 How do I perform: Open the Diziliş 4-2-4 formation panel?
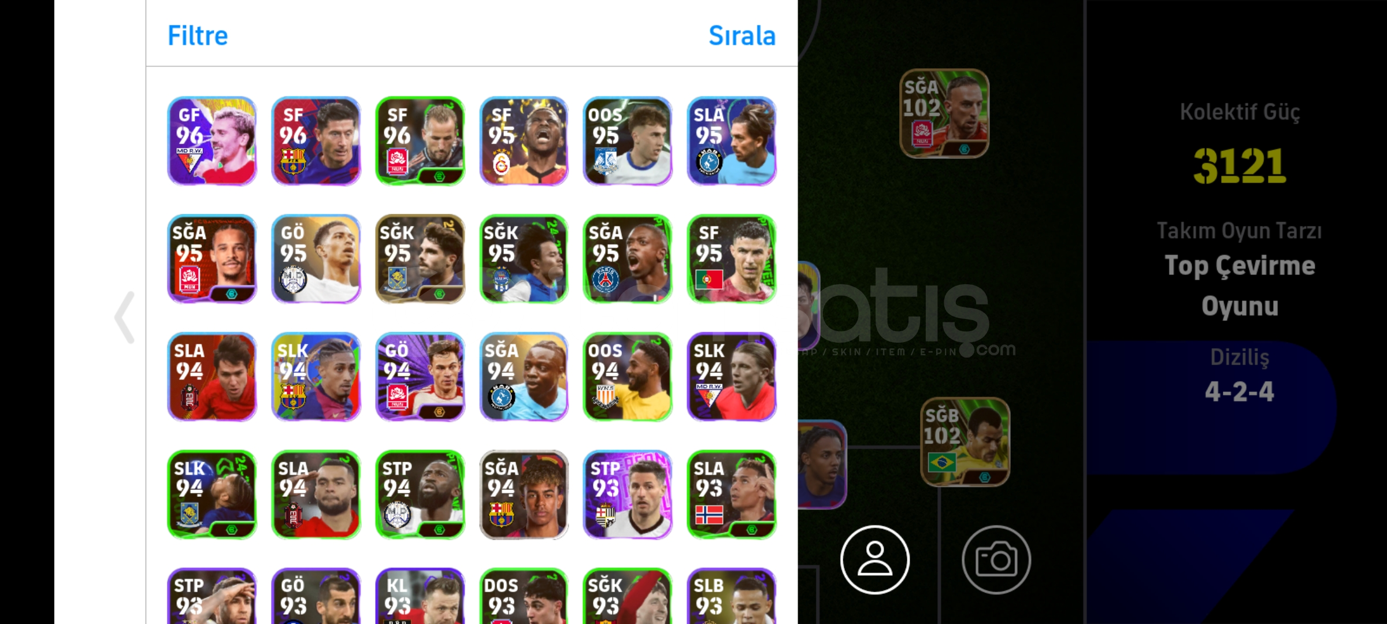coord(1240,377)
